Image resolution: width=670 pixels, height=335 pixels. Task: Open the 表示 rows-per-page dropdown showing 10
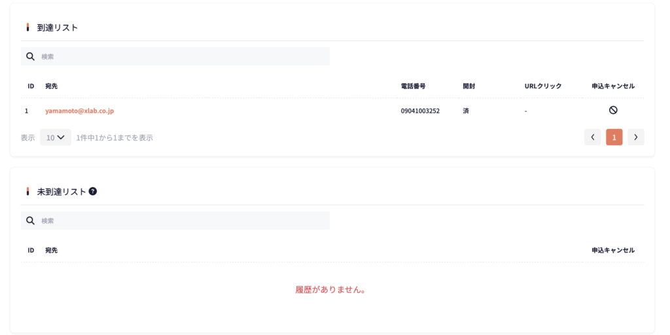pos(55,137)
